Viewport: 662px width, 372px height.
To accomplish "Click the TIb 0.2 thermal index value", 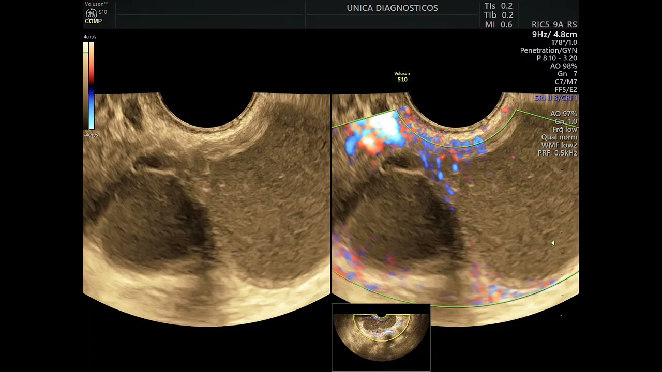I will tap(499, 16).
